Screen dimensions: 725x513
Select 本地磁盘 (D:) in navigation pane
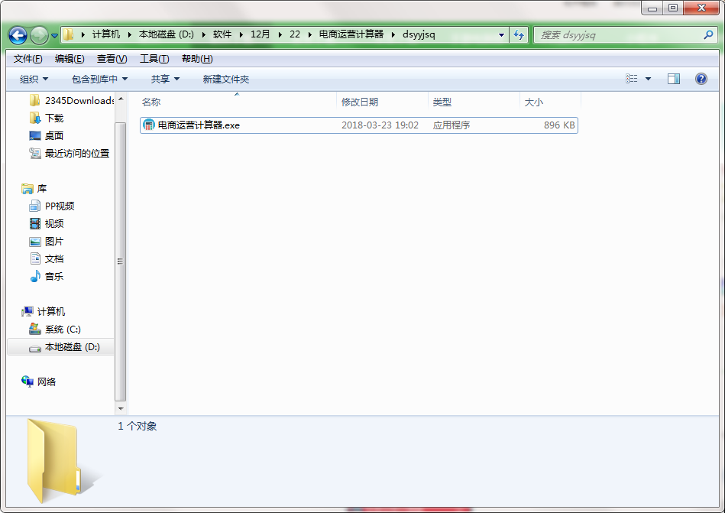coord(72,347)
